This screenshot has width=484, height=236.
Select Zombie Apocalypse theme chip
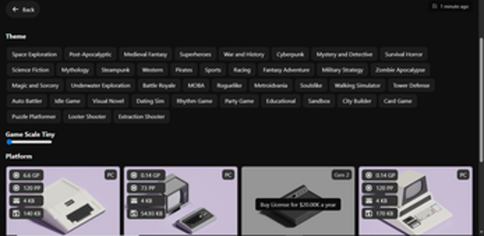coord(401,70)
